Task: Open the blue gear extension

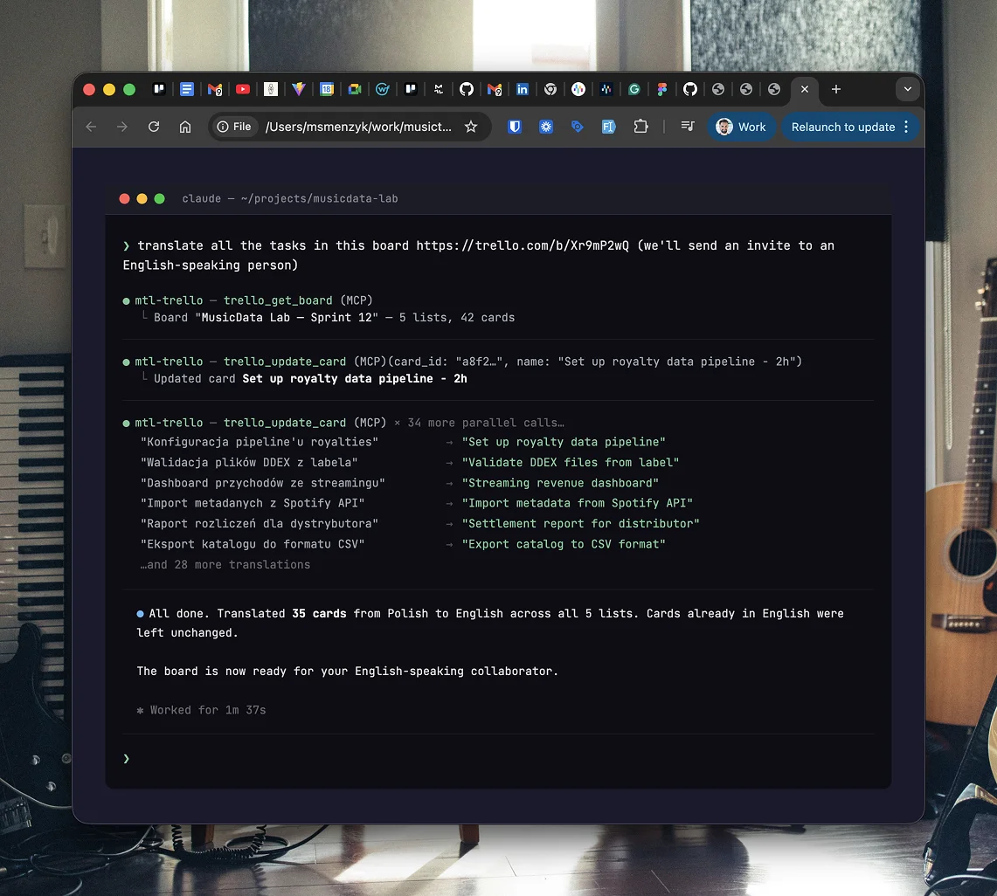Action: pyautogui.click(x=545, y=128)
